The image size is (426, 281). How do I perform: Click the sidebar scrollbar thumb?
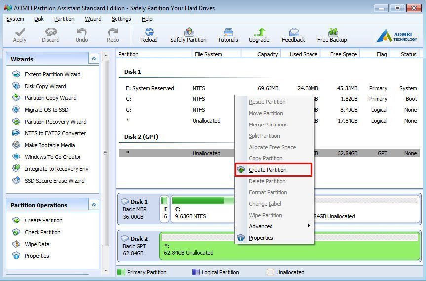[106, 153]
